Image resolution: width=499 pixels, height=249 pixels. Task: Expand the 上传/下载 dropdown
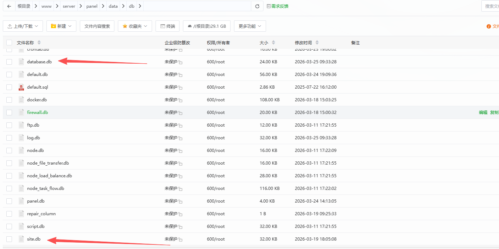click(x=23, y=26)
